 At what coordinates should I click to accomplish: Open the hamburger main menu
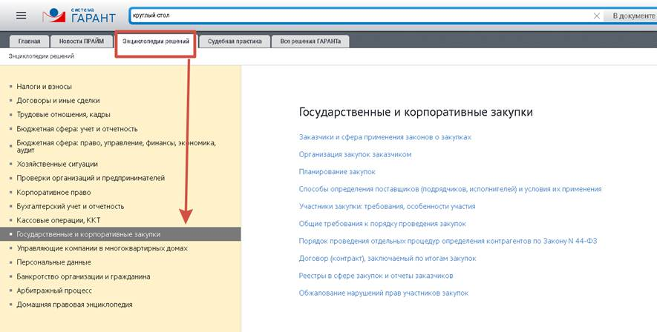21,15
